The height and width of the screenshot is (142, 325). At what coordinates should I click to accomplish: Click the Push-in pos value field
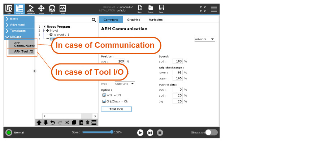pos(178,90)
